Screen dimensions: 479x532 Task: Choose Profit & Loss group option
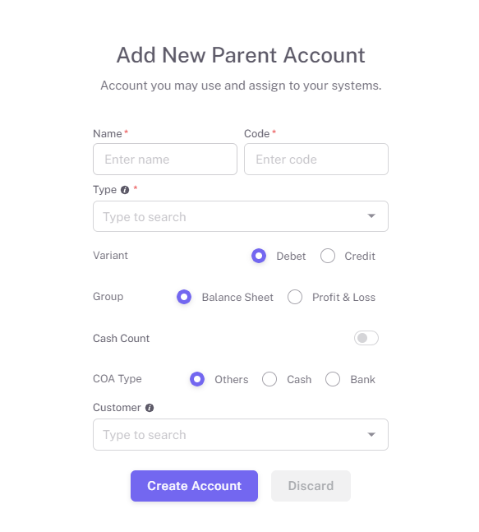(295, 297)
